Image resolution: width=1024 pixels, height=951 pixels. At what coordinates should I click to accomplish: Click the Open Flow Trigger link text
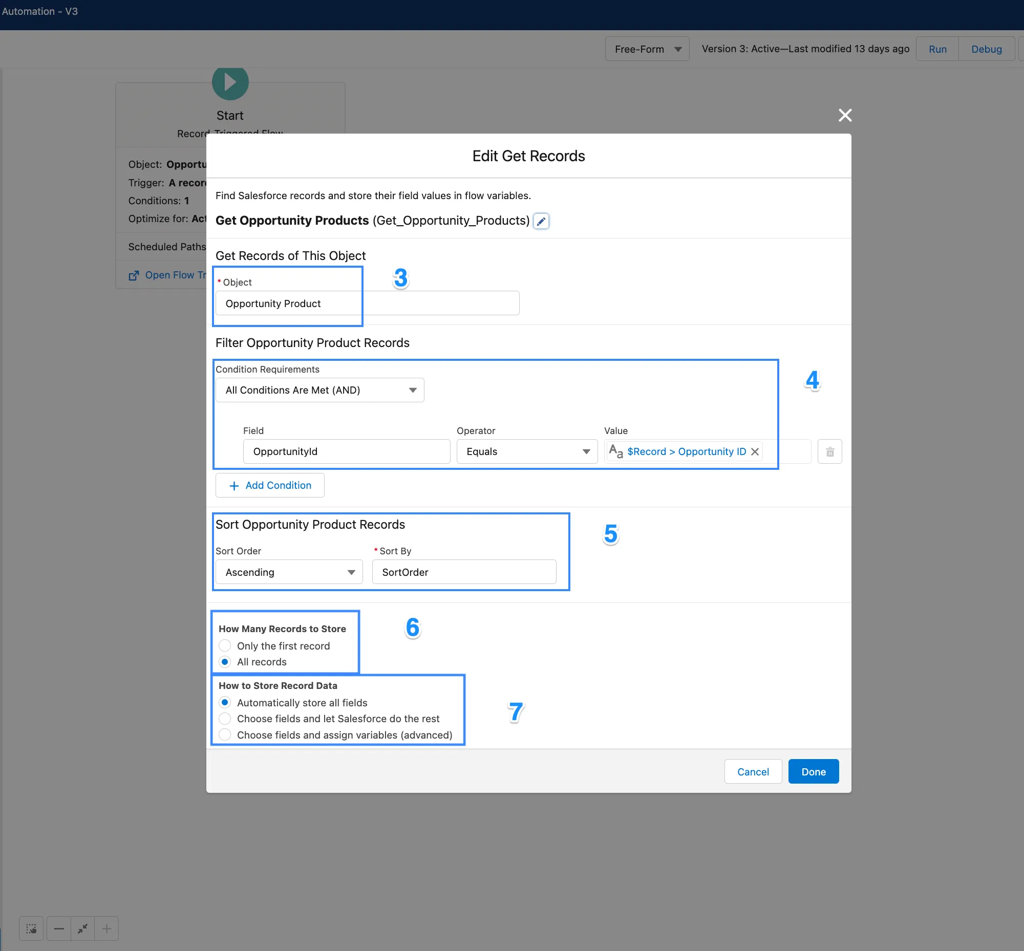(176, 275)
